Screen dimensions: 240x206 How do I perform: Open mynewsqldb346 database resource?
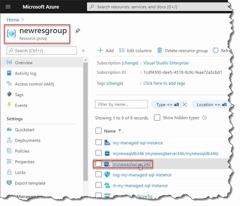pyautogui.click(x=166, y=153)
